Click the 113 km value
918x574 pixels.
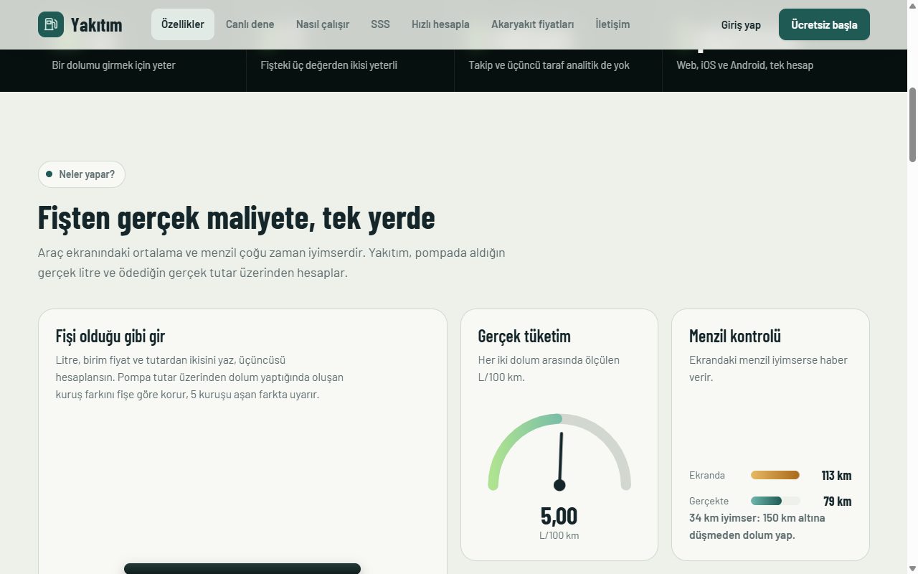tap(836, 475)
